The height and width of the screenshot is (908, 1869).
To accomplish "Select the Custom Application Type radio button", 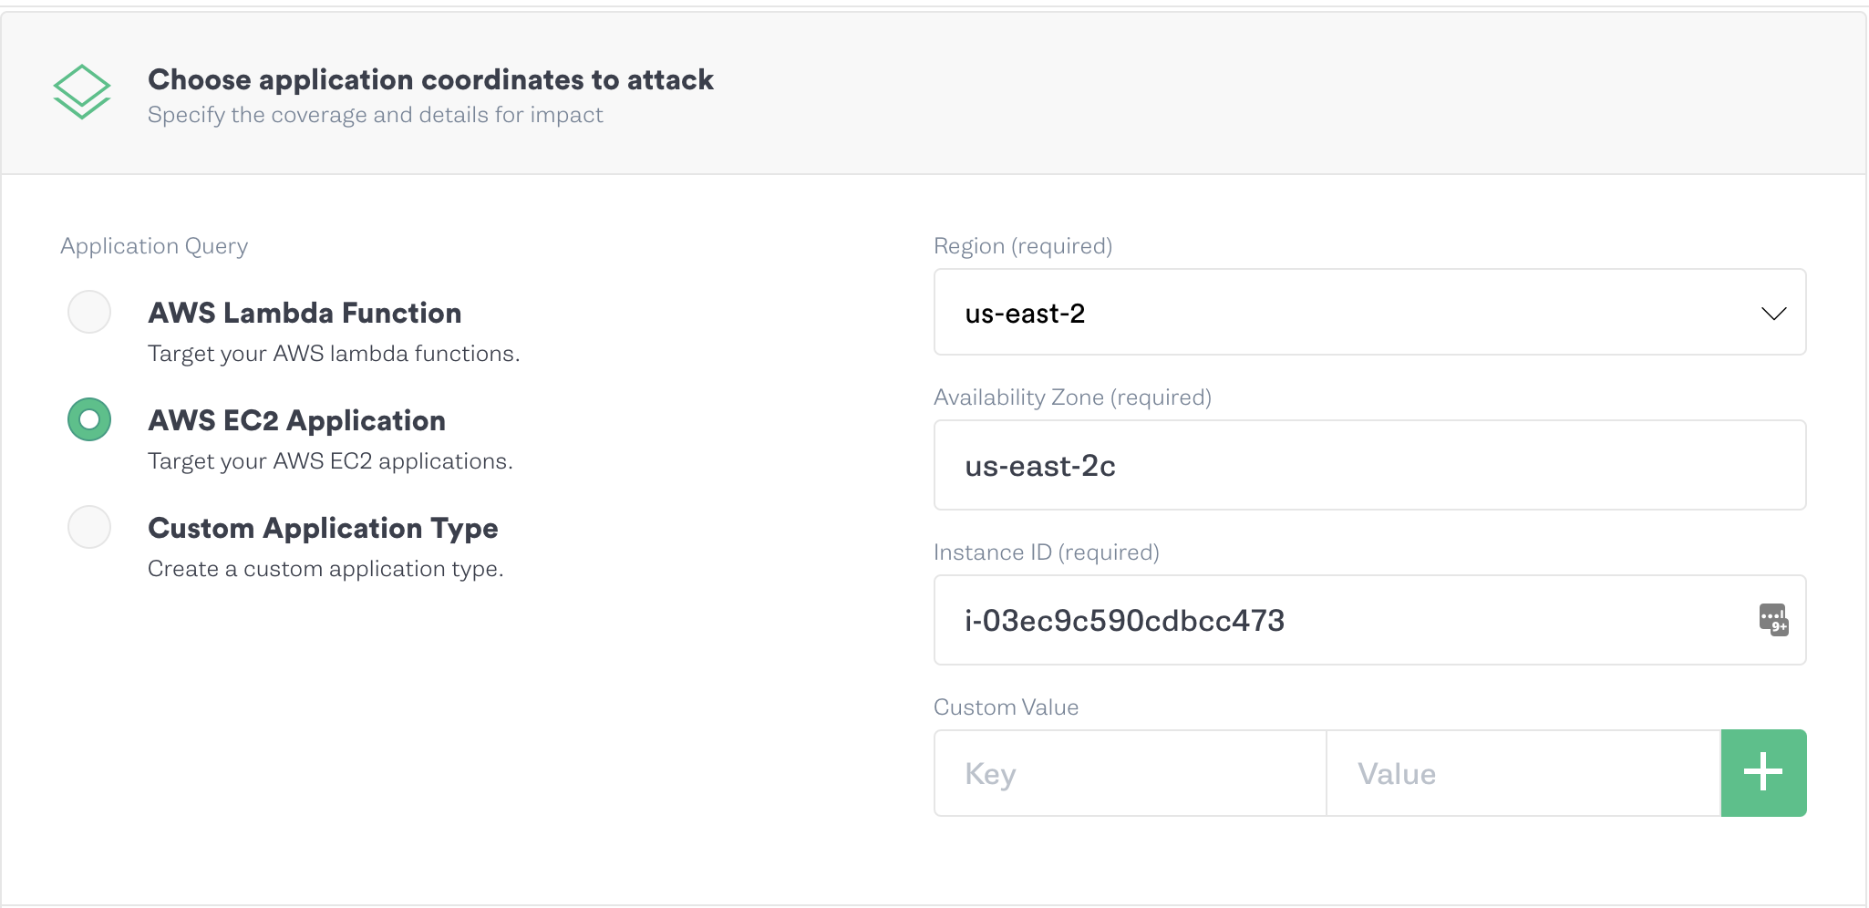I will coord(89,527).
